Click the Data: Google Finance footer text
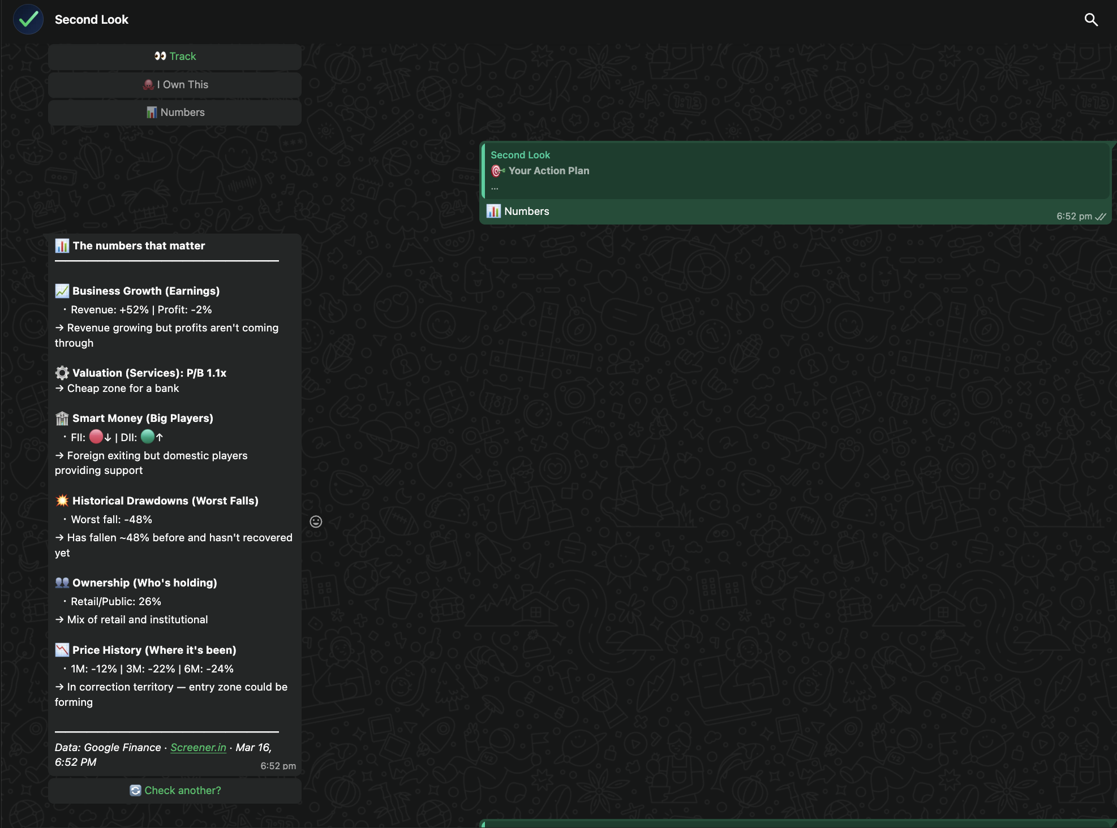Image resolution: width=1117 pixels, height=828 pixels. [107, 747]
